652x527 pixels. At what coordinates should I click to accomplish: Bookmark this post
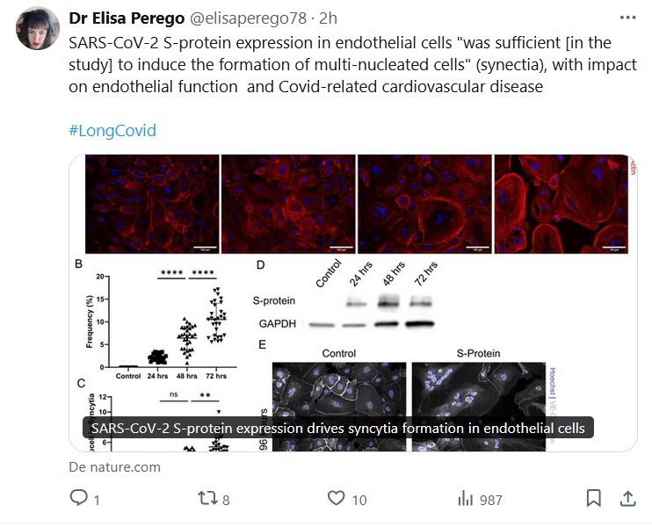(594, 499)
